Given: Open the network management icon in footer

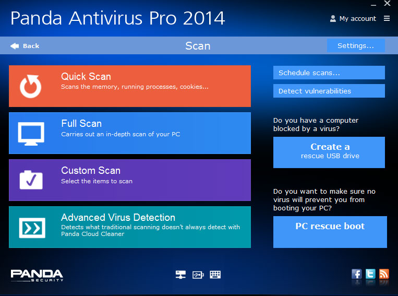Looking at the screenshot, I should click(x=180, y=275).
